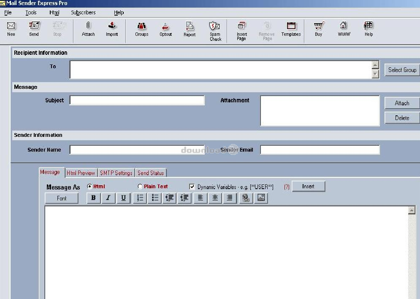
Task: Click the indent icon
Action: [184, 198]
